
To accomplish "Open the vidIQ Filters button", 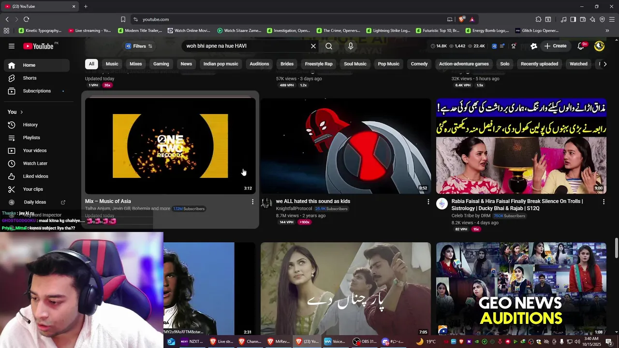I will pos(139,46).
